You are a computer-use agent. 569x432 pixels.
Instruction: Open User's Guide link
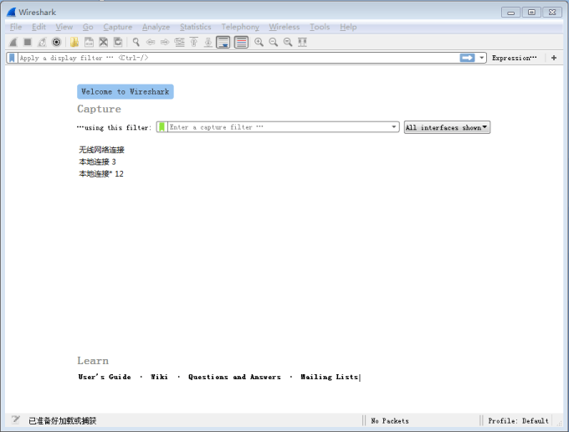[105, 377]
